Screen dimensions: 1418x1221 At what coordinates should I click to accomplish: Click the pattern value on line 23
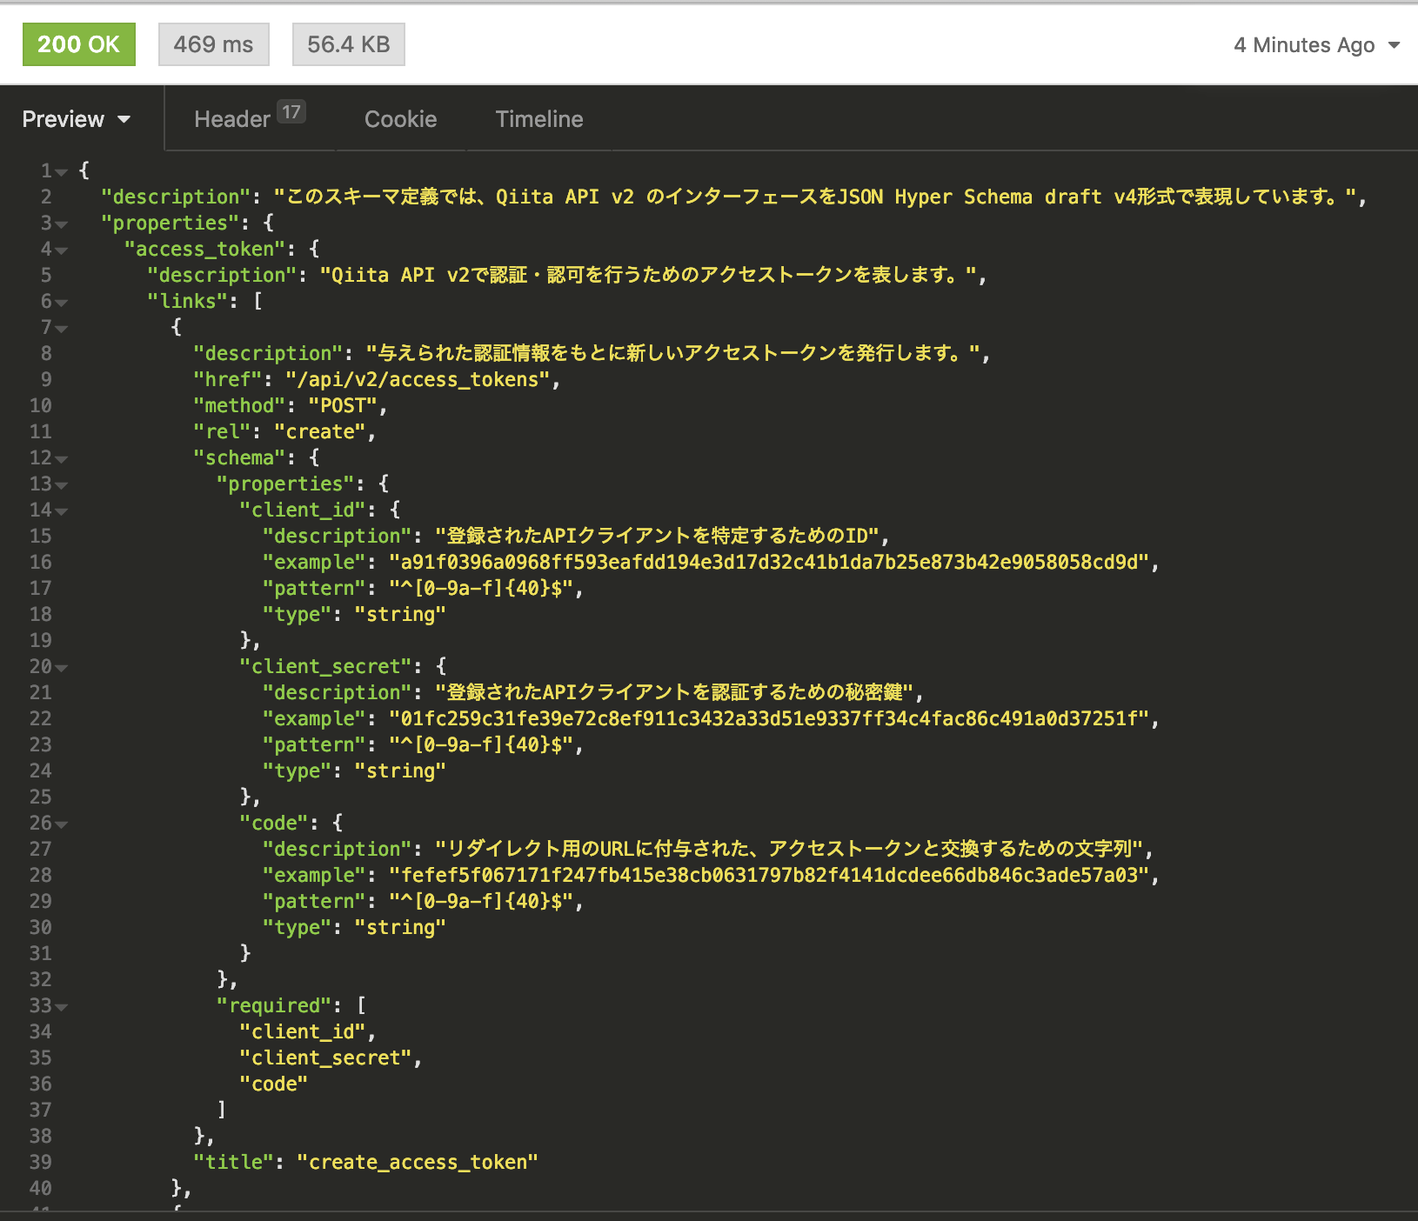pyautogui.click(x=481, y=745)
